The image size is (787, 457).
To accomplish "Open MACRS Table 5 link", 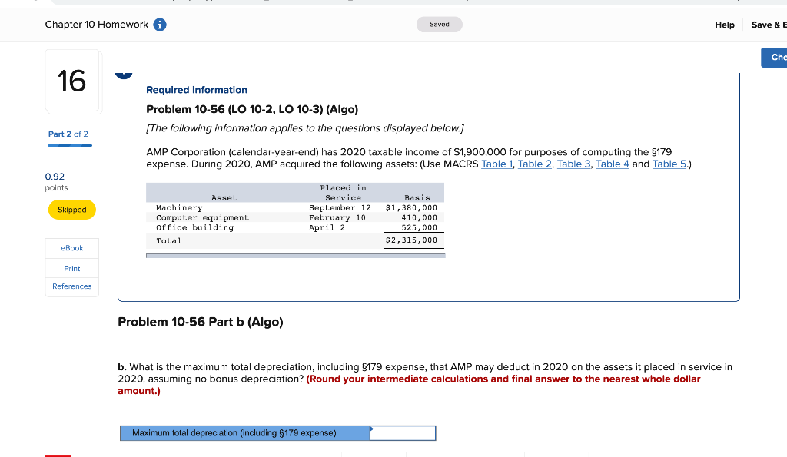I will (669, 164).
